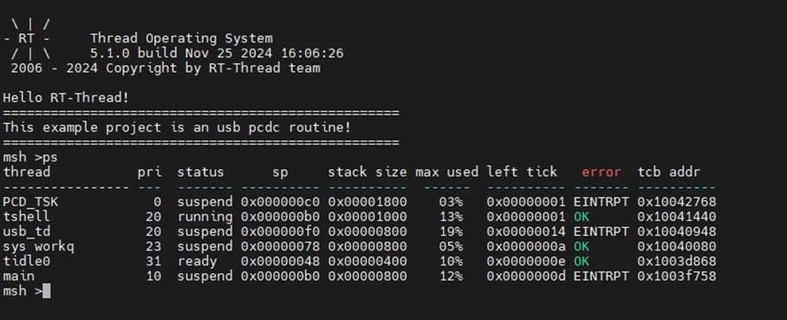Click the sys workq thread name
787x320 pixels.
click(x=39, y=246)
